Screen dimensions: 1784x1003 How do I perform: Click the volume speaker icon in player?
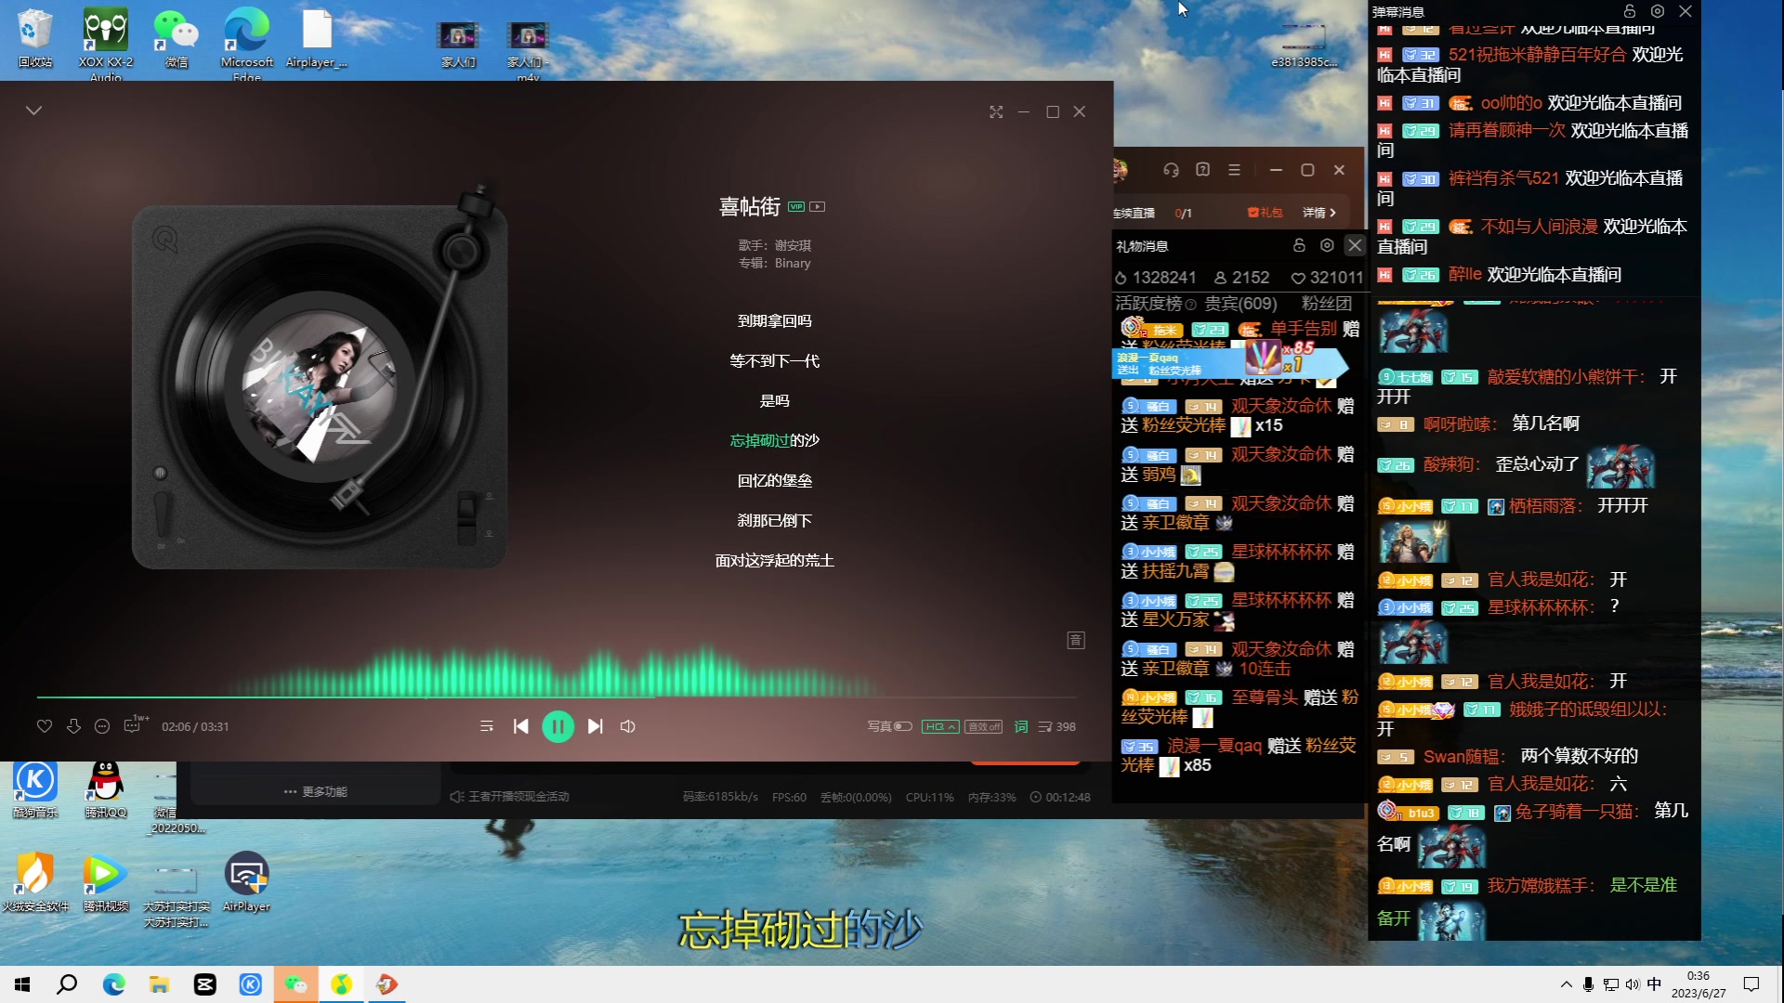pyautogui.click(x=628, y=726)
